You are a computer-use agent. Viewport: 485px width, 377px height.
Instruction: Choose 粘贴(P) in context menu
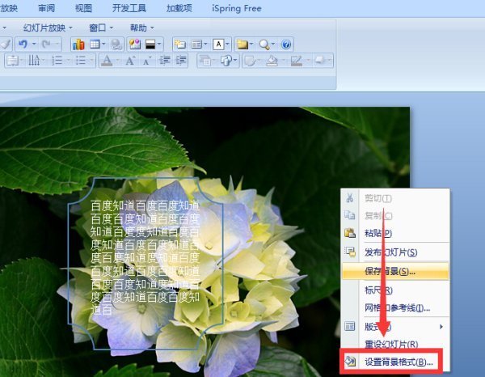coord(395,233)
